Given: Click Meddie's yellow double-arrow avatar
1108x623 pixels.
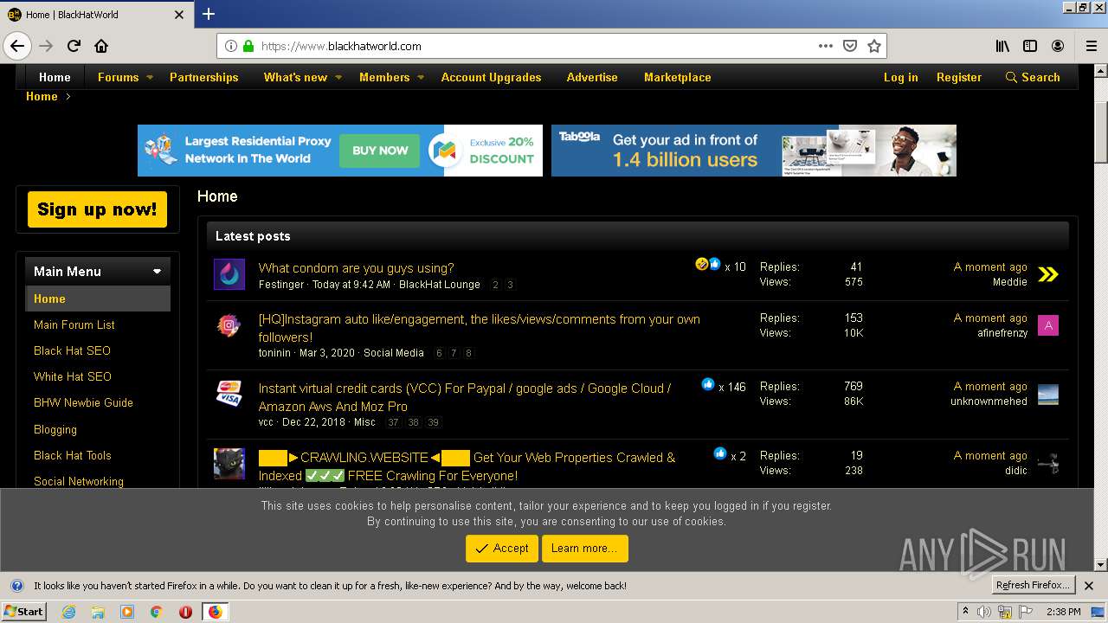Looking at the screenshot, I should pyautogui.click(x=1048, y=274).
